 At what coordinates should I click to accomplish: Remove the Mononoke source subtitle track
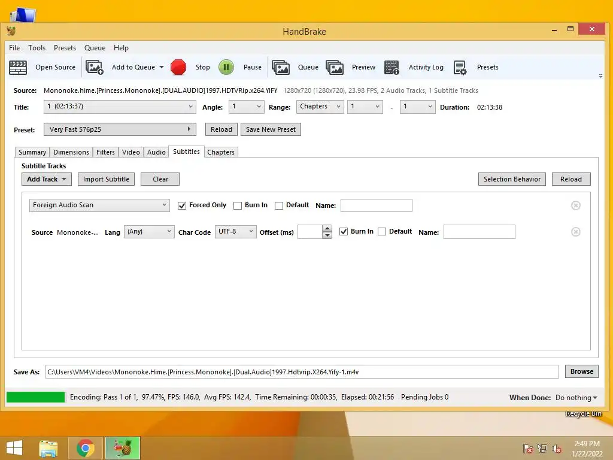[x=575, y=232]
